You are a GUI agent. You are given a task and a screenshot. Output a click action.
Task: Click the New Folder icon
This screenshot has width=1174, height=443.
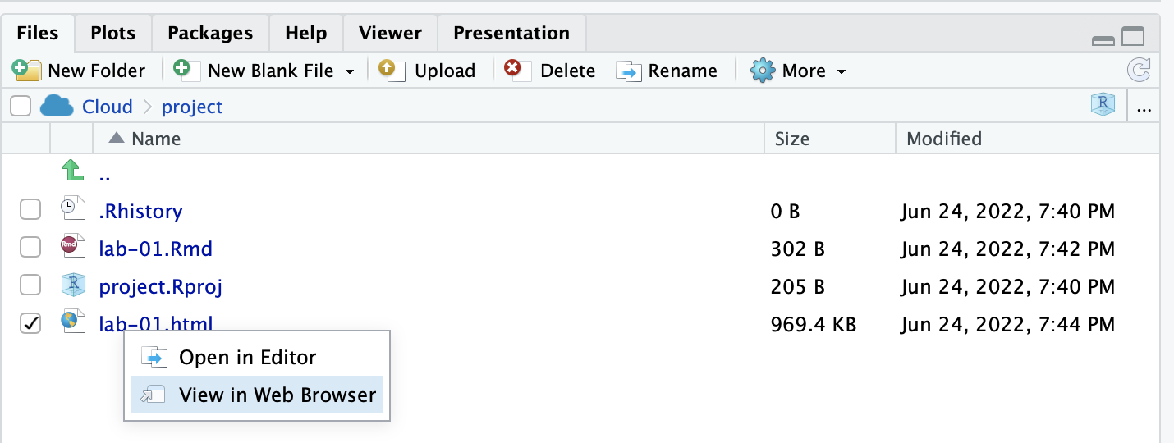point(26,71)
